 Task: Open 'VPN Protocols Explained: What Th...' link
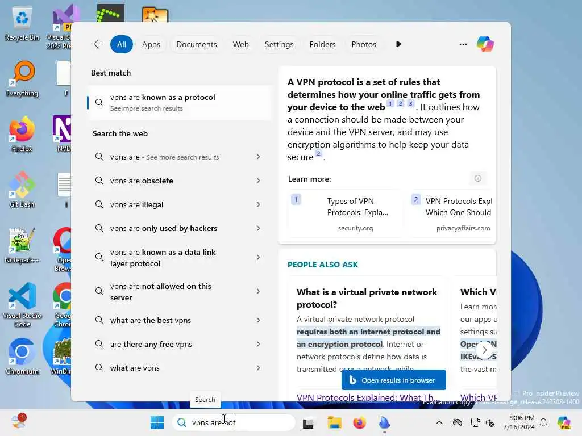368,397
